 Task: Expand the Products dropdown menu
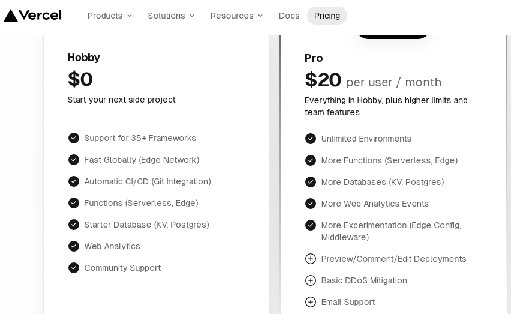coord(110,16)
